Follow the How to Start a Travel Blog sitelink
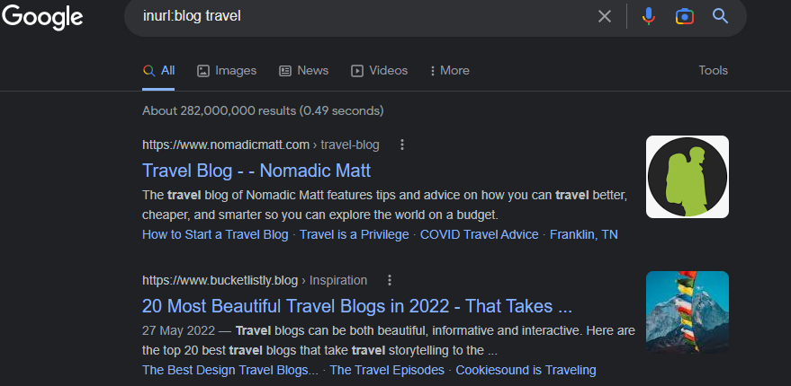The image size is (791, 386). point(215,234)
